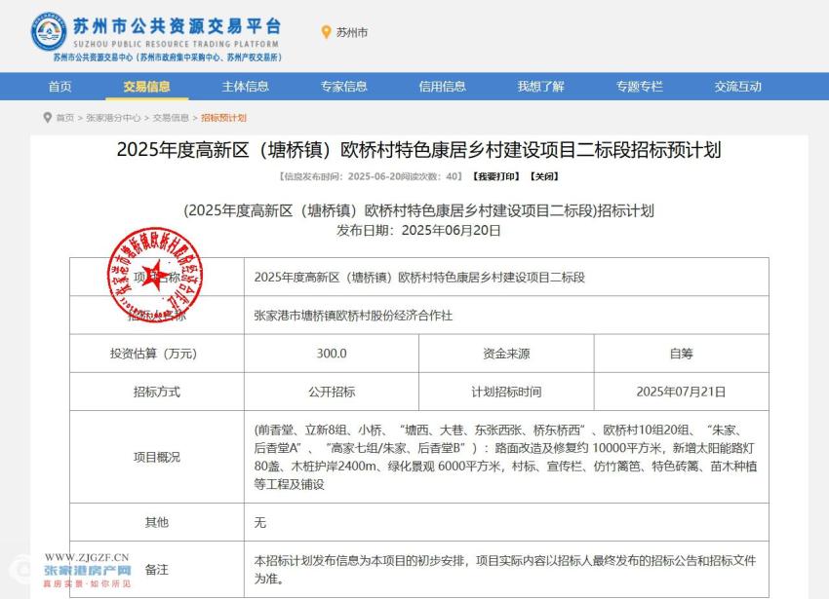Click the remarks text 本招标计划发布信息…
The height and width of the screenshot is (599, 829).
click(505, 570)
